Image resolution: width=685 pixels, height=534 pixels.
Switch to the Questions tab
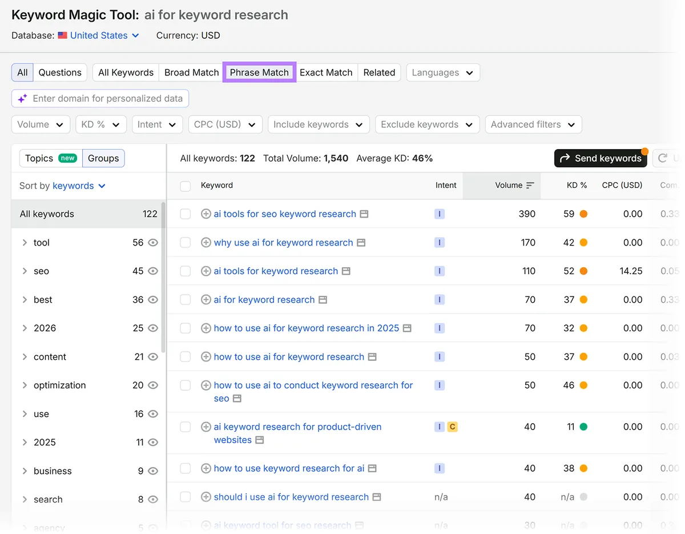click(x=60, y=73)
